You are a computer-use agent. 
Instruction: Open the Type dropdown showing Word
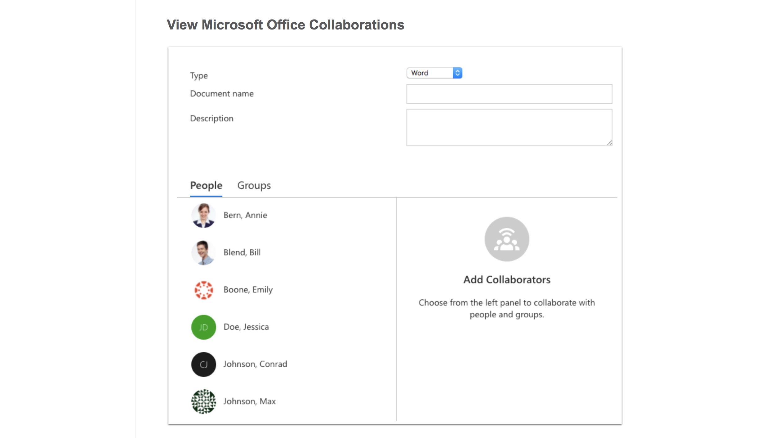click(434, 73)
